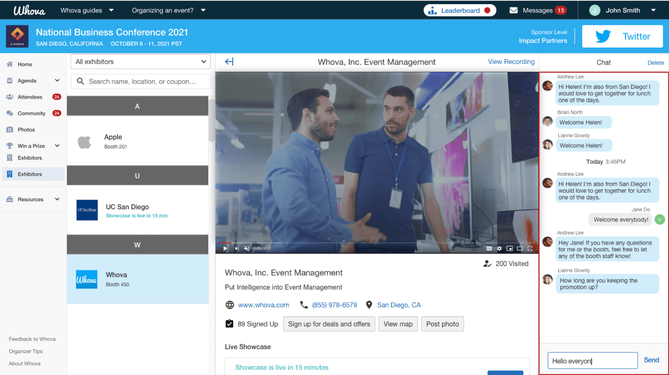Click the Twitter sponsor bird logo
669x375 pixels.
coord(603,36)
